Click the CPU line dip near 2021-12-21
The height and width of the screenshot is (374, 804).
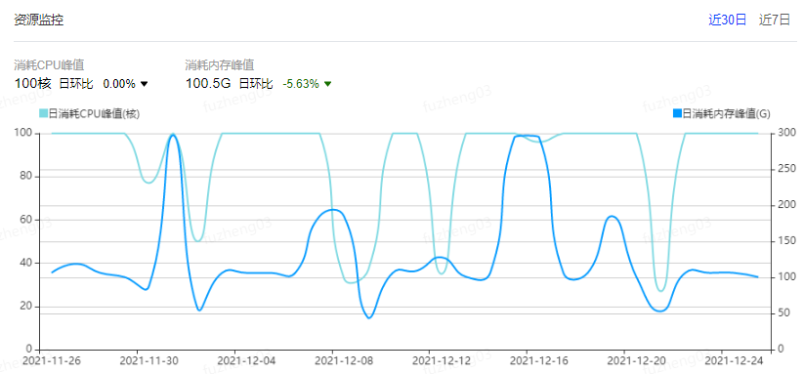661,290
